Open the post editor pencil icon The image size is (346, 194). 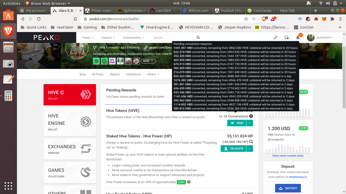click(x=276, y=37)
